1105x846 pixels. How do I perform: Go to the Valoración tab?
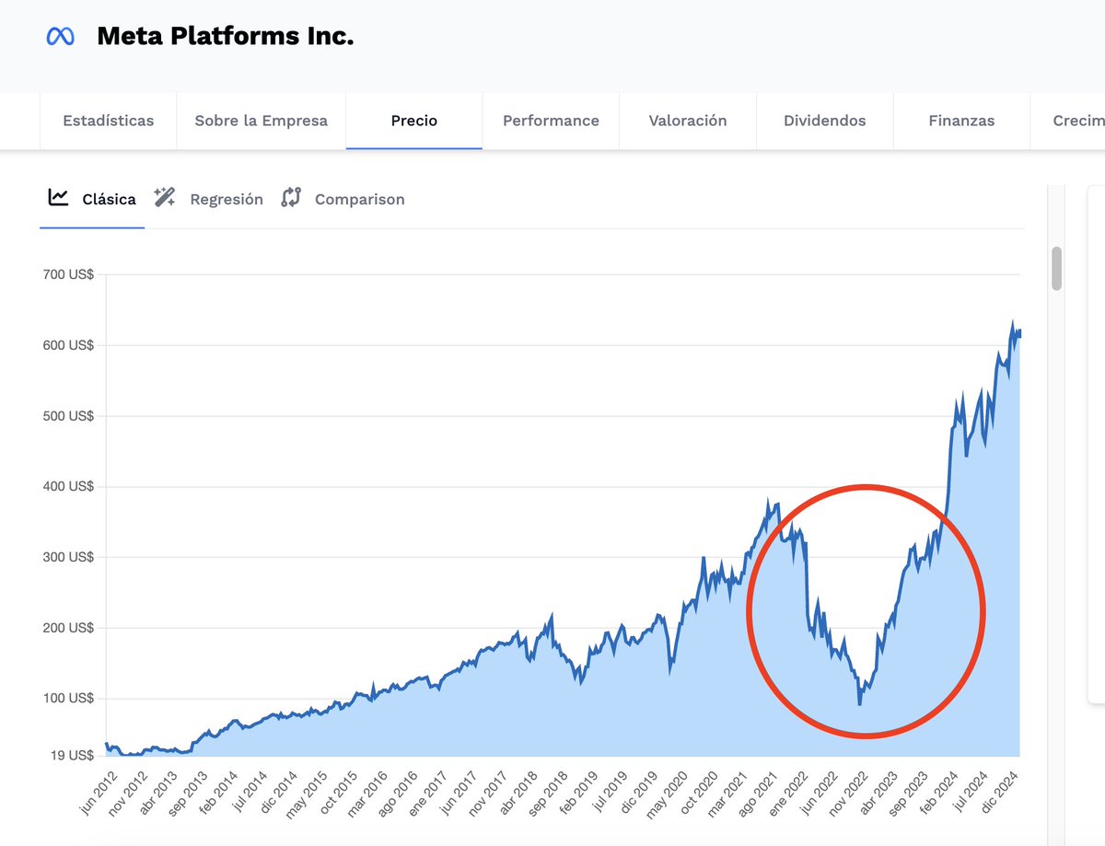688,121
